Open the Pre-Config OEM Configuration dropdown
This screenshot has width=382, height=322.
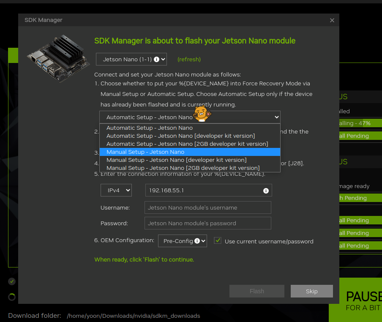point(183,241)
